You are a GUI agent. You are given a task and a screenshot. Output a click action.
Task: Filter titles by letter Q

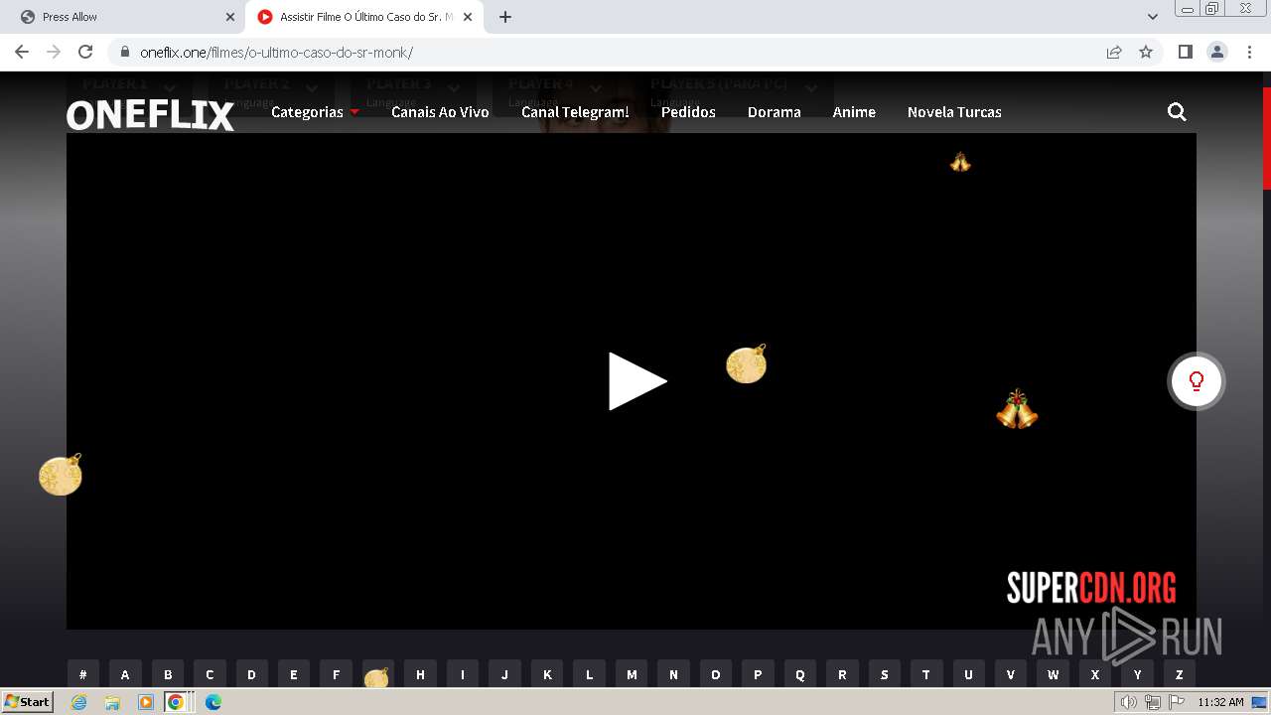800,674
